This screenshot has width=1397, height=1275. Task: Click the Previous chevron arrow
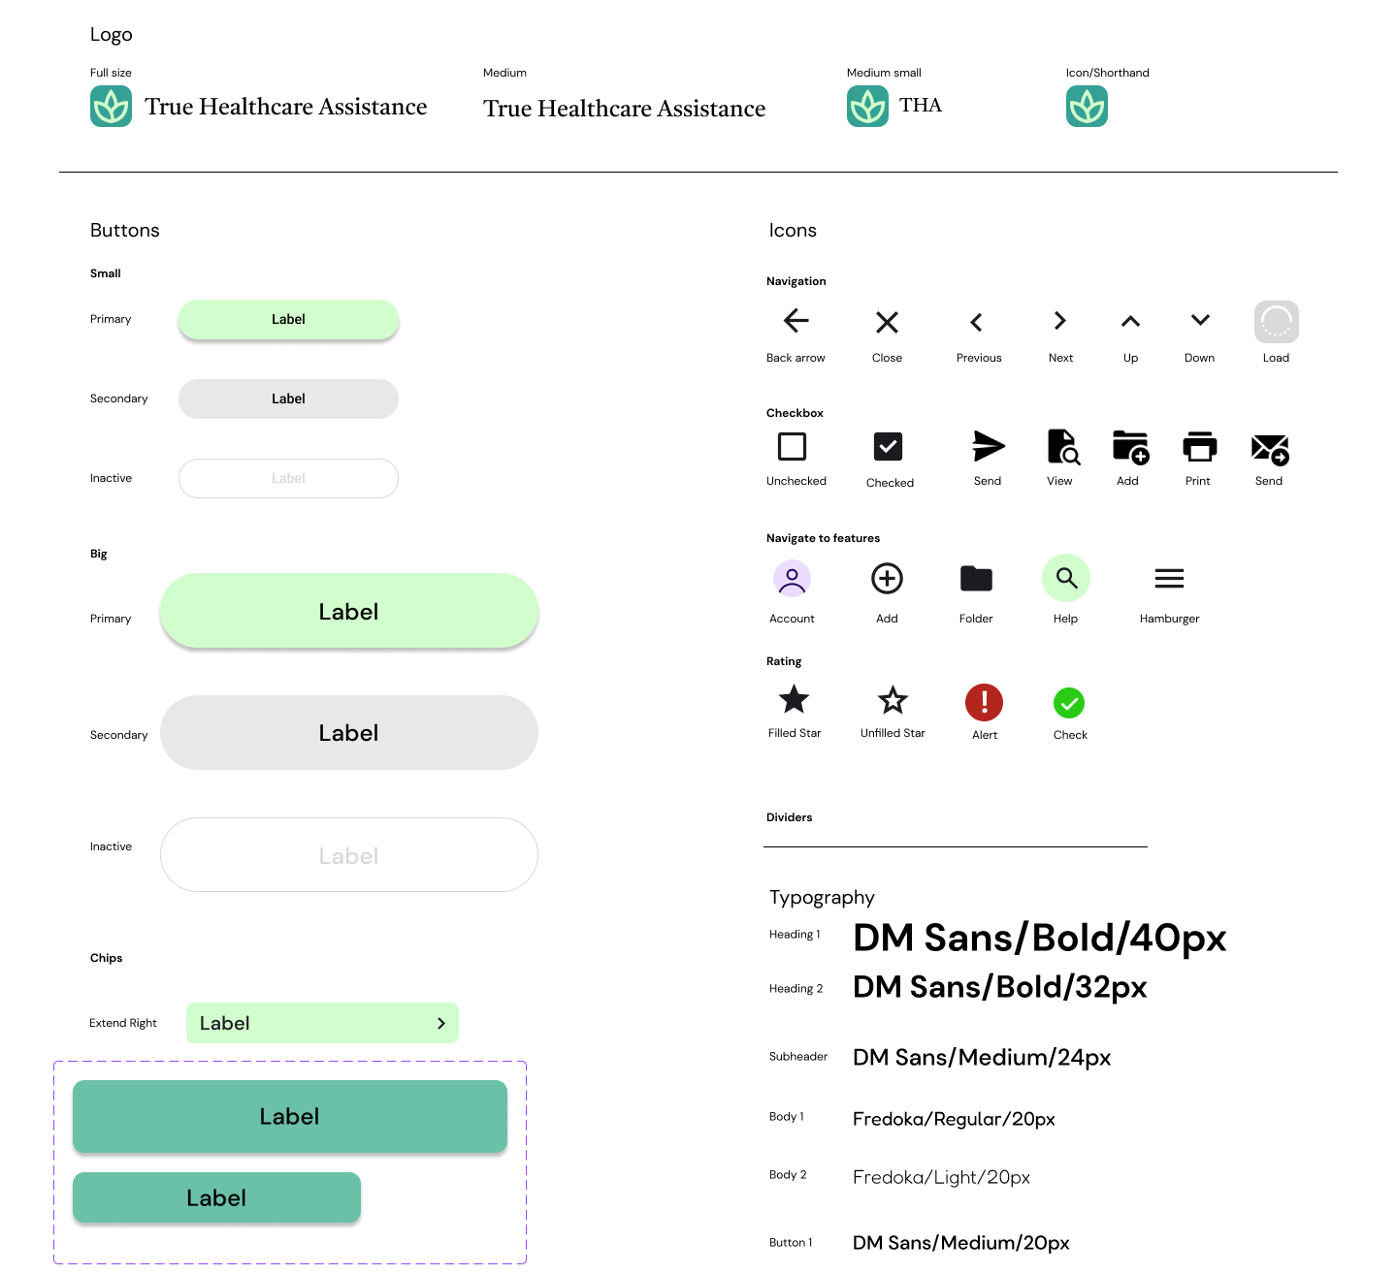click(x=977, y=322)
